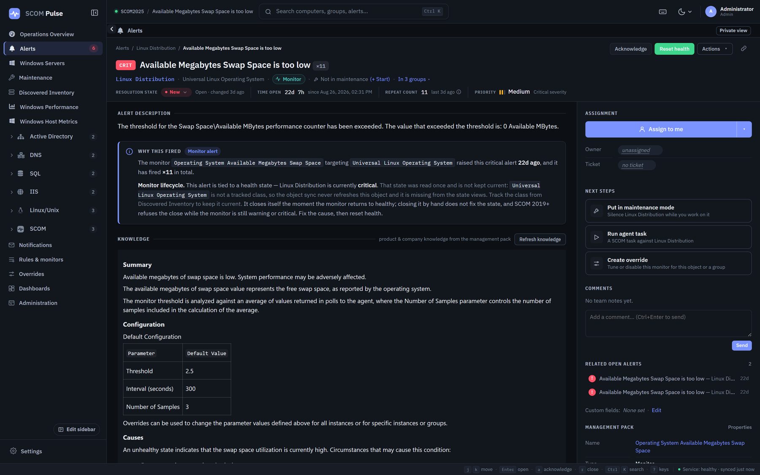
Task: Click the + Start maintenance link
Action: 380,79
